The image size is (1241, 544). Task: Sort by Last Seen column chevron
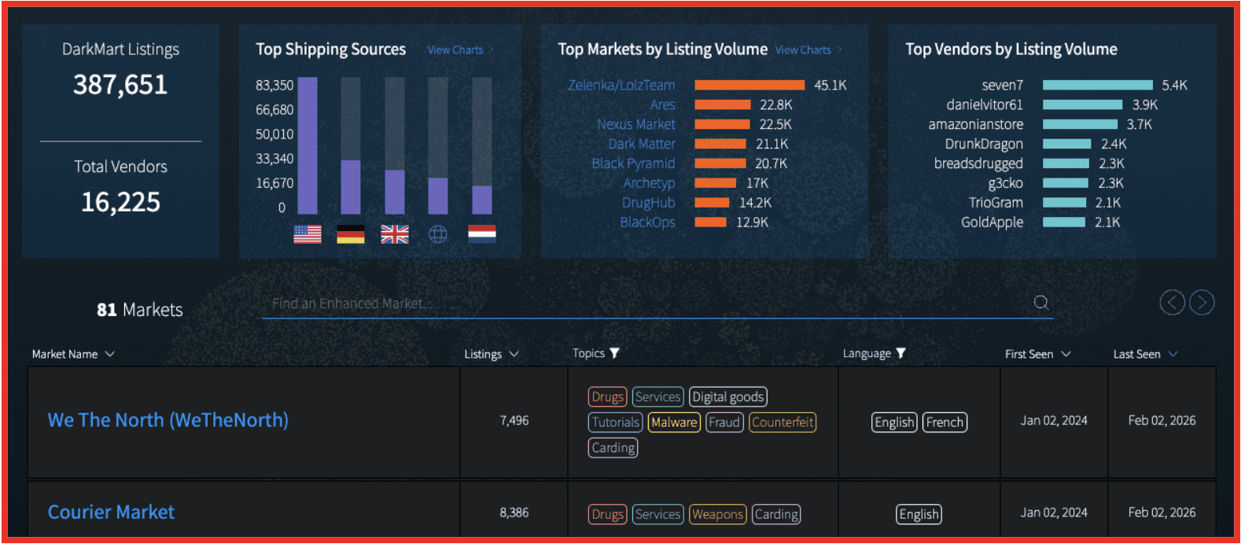tap(1173, 355)
